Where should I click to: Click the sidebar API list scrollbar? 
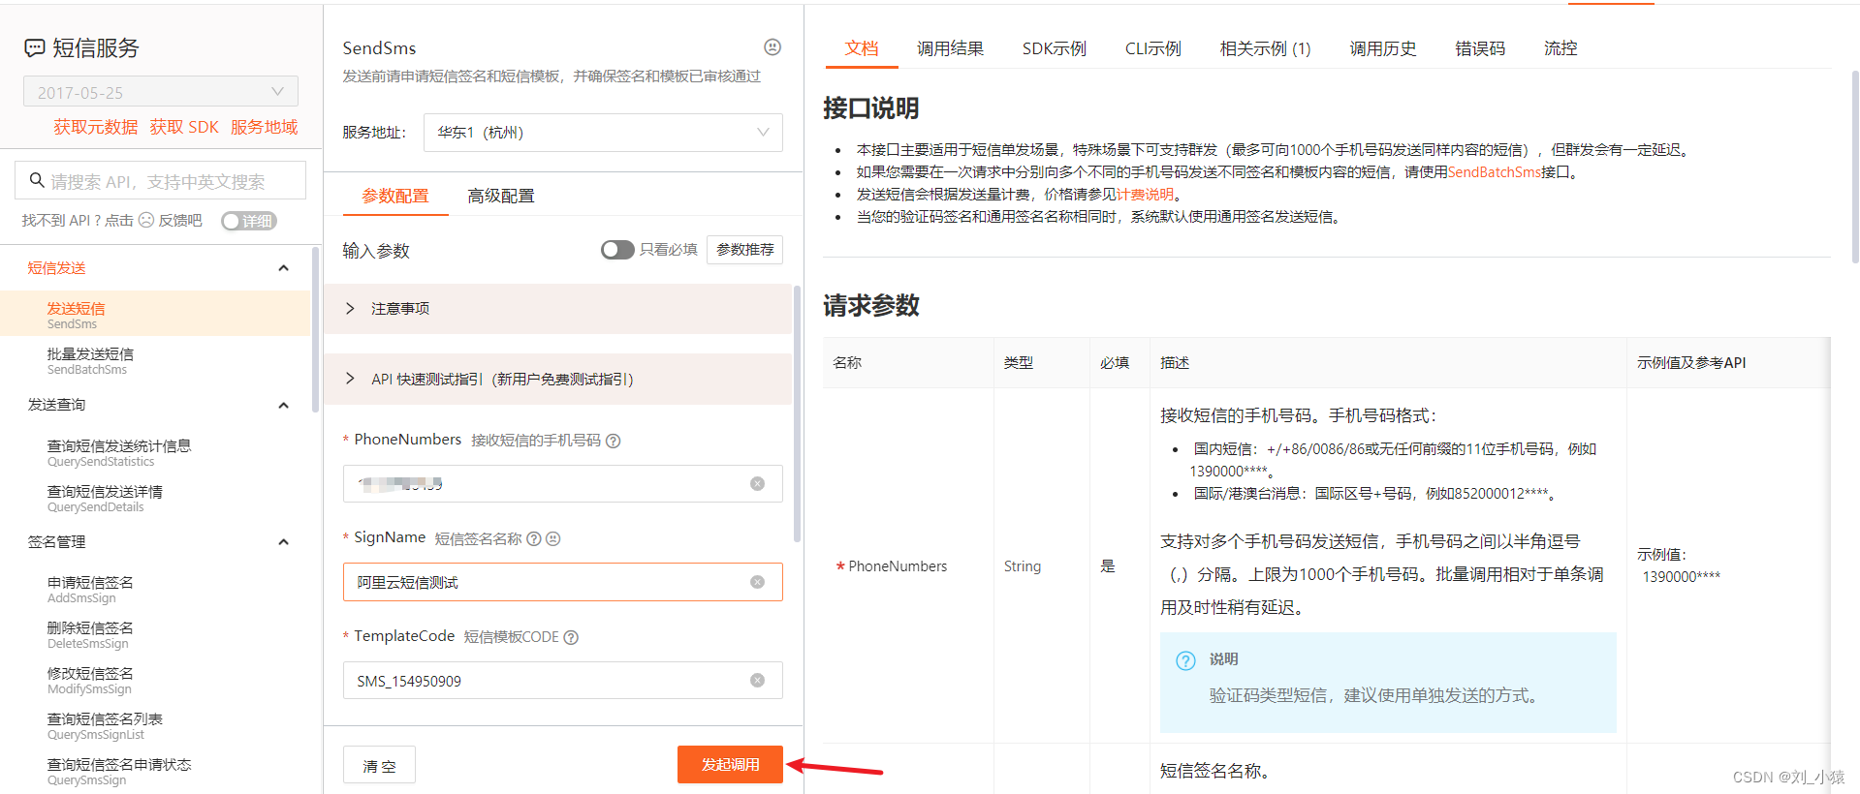(x=315, y=329)
